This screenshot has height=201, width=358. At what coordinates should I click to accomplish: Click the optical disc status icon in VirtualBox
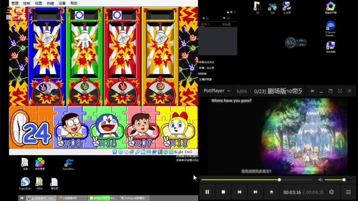pyautogui.click(x=120, y=152)
